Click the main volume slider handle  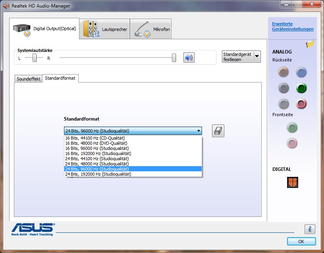coord(174,58)
